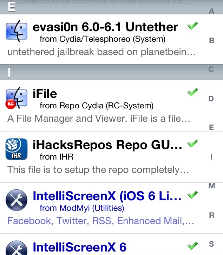The image size is (223, 255).
Task: Open the evasi0n 6.0-6.1 Untether package
Action: point(105,27)
